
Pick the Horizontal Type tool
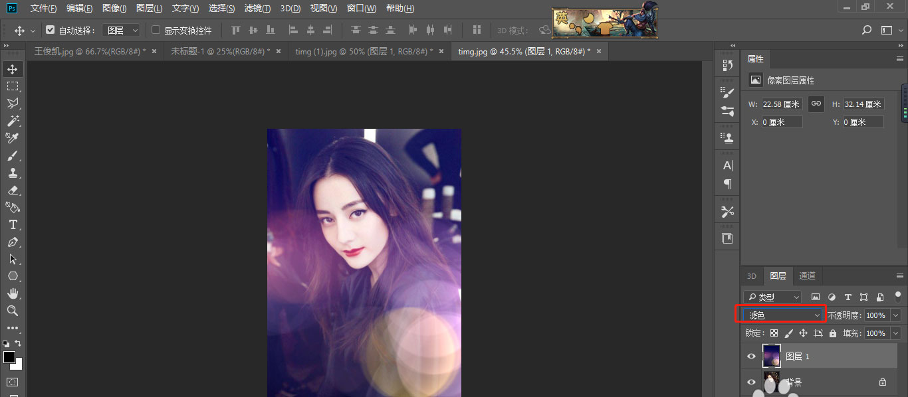13,224
